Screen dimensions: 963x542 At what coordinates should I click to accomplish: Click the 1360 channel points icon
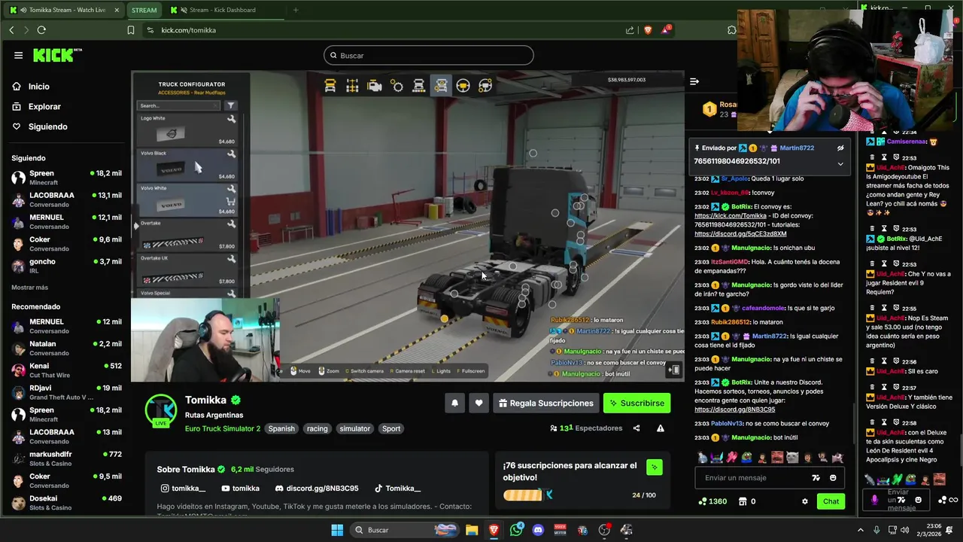[x=703, y=501]
